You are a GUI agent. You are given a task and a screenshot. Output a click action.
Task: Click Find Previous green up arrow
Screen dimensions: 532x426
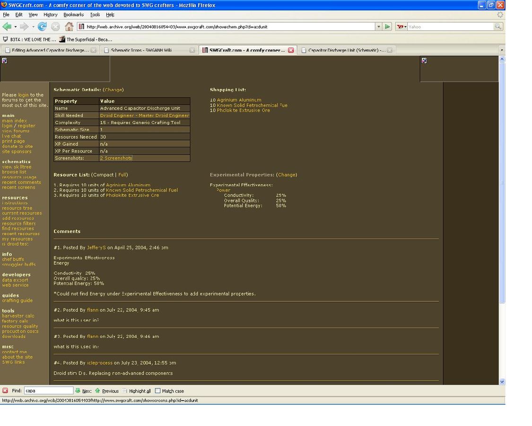[x=98, y=391]
